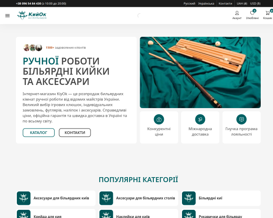Viewport: 273px width, 218px height.
Task: Click the ПОПУЛЯРНІ КАТЕГОРІЇ heading
Action: click(138, 180)
